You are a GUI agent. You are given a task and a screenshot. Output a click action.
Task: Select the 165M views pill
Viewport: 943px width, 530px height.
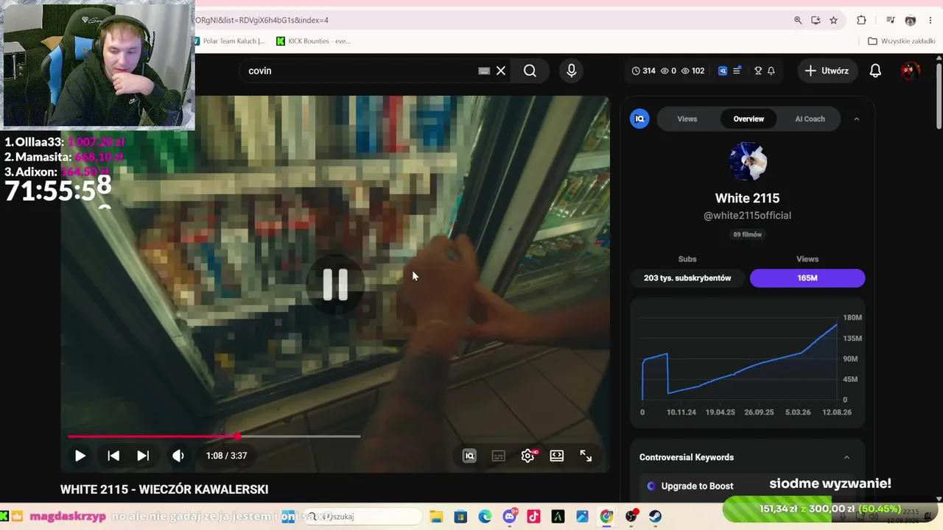[807, 278]
